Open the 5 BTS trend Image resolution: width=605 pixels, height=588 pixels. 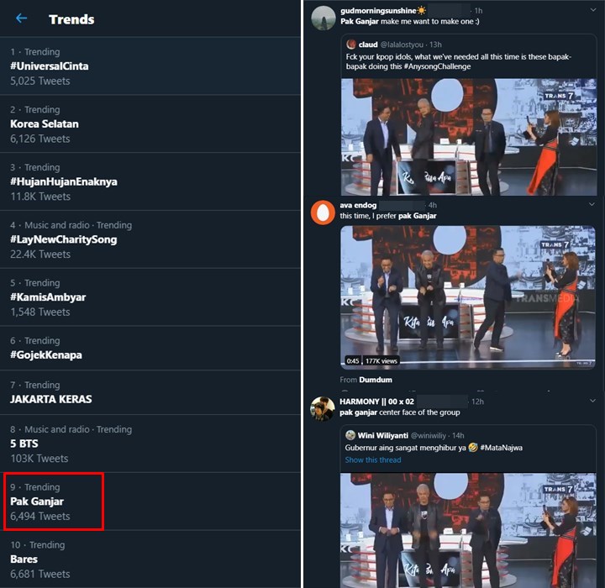(150, 444)
